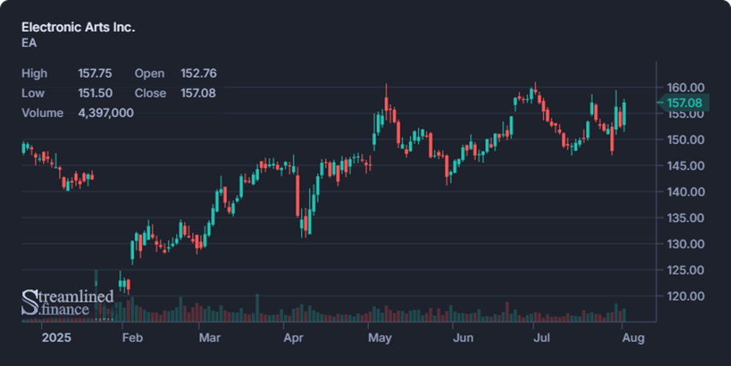
Task: Select the High value 157.75
Action: point(95,73)
